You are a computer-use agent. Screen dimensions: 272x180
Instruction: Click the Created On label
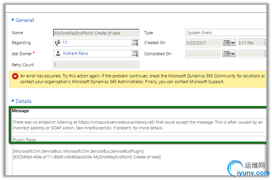pyautogui.click(x=155, y=43)
